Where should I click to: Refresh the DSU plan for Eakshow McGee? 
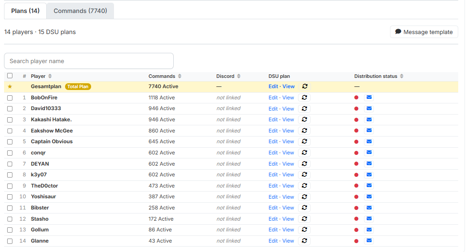pos(304,131)
